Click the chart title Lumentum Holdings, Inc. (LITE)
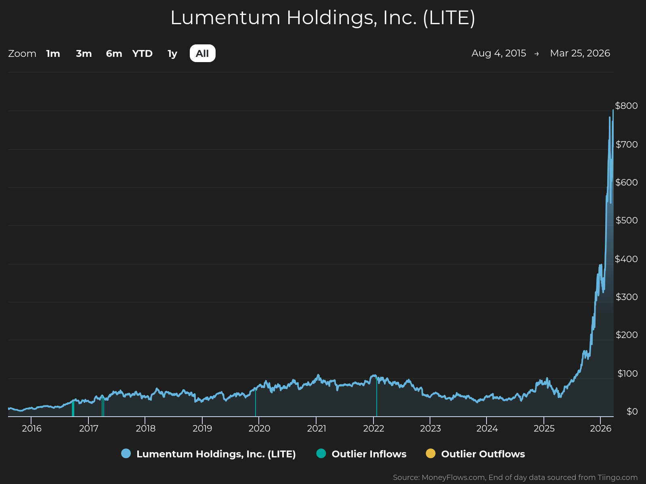 point(323,18)
